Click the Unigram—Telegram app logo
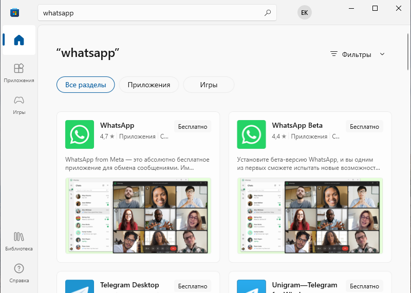 (251, 286)
